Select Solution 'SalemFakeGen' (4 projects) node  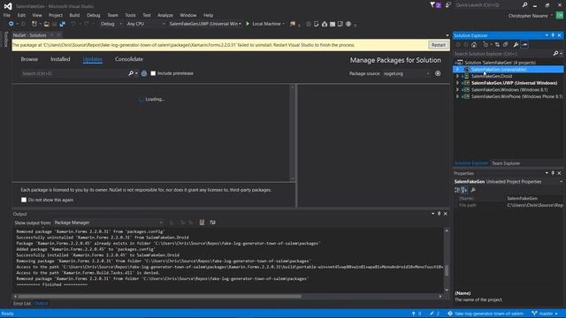pyautogui.click(x=500, y=63)
